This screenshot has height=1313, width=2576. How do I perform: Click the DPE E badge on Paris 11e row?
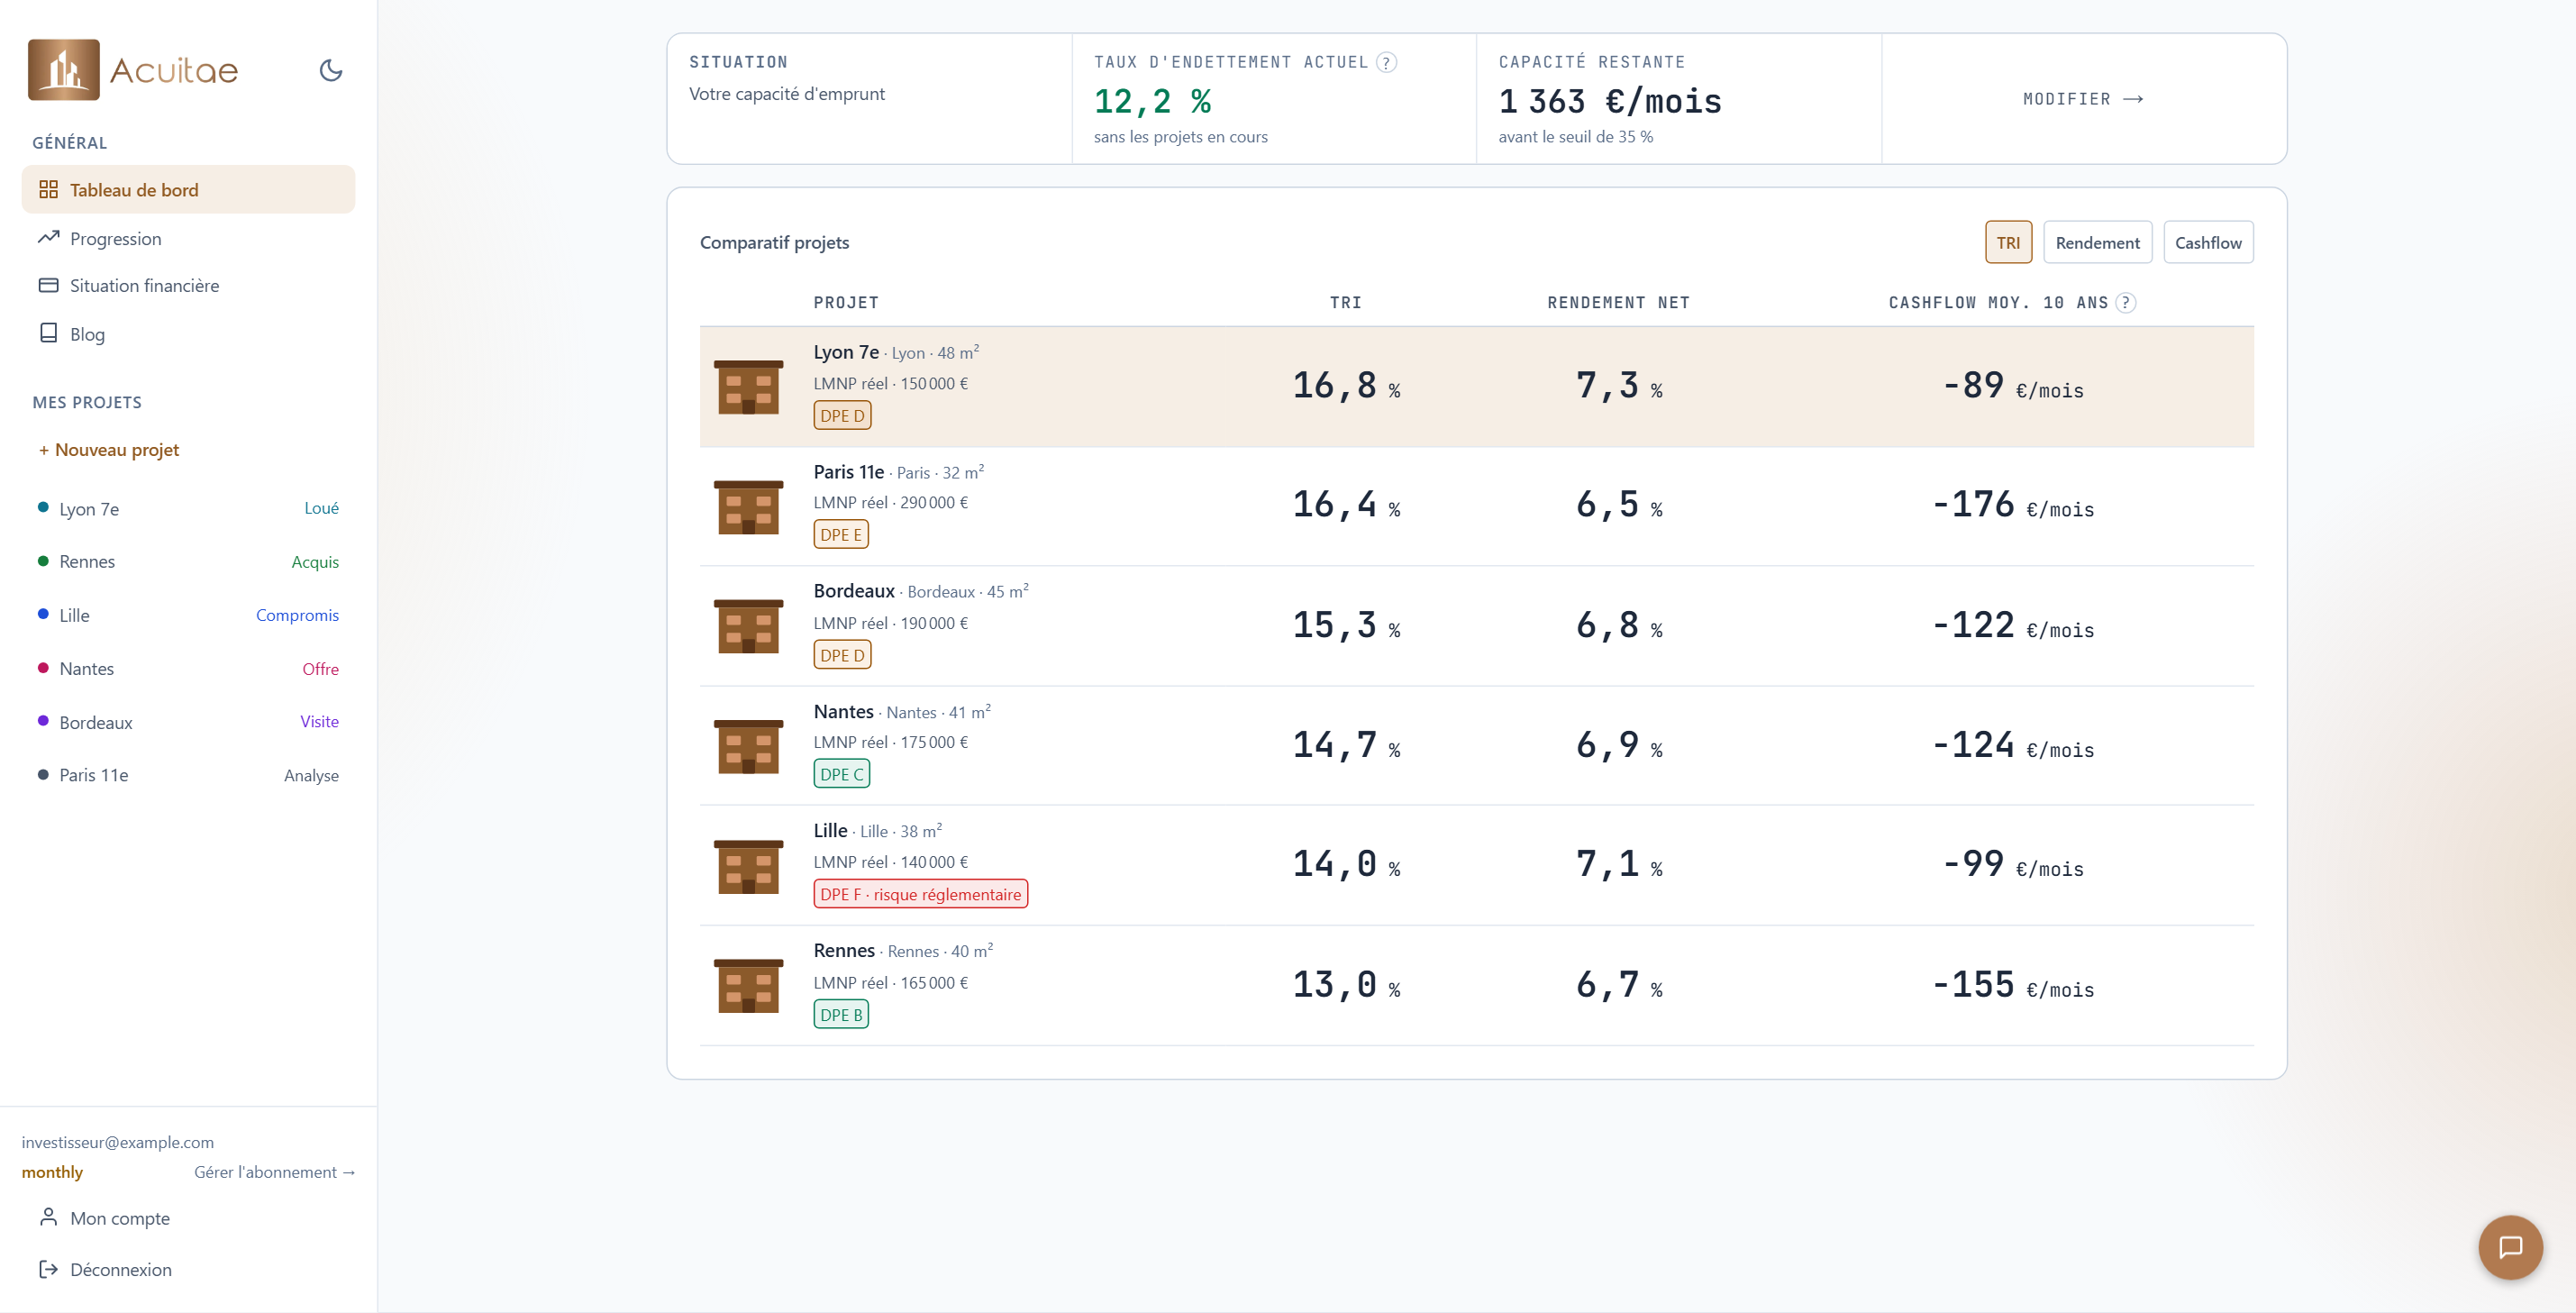click(840, 534)
